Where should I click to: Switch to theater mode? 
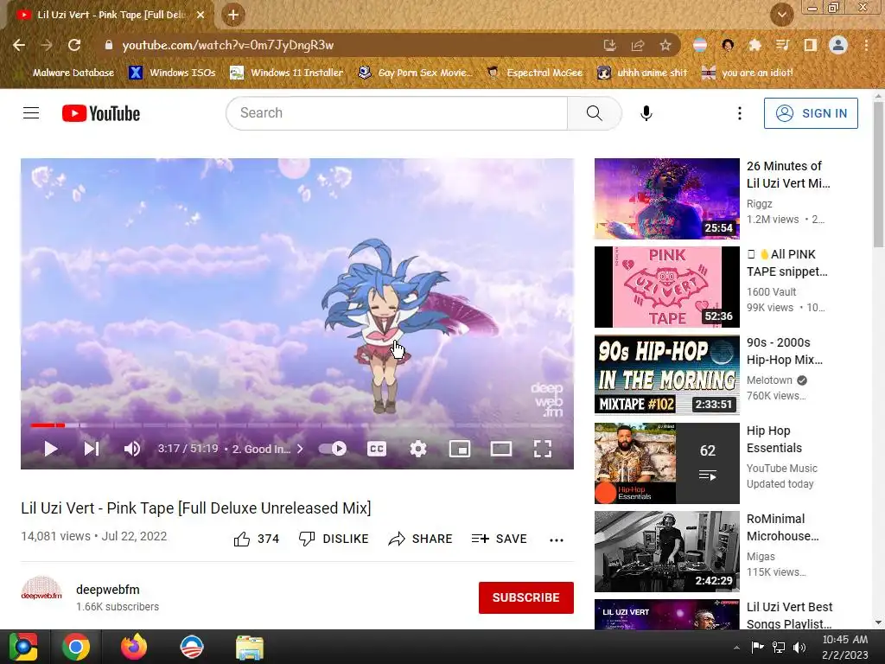501,449
